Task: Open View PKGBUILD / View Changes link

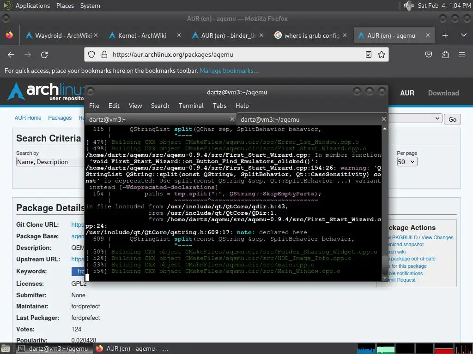Action: 421,237
